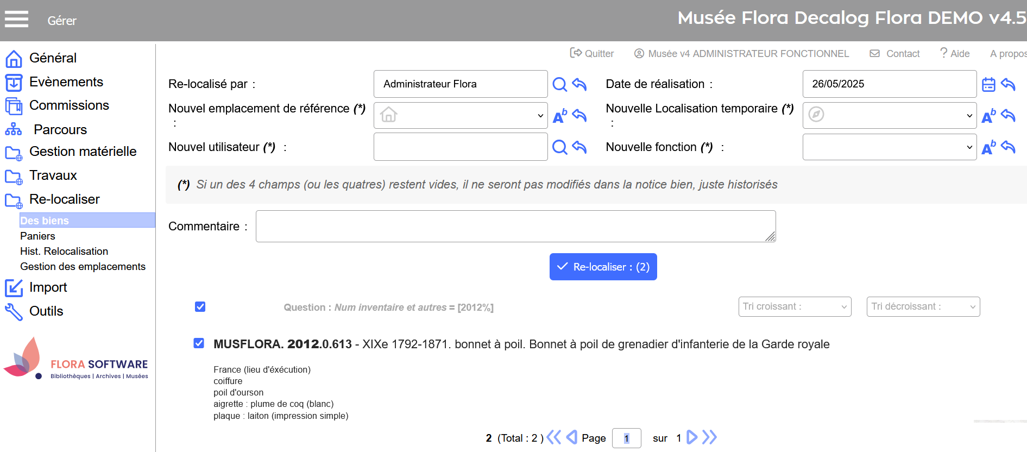Click the Ab icon beside Nouvelle fonction
Screen dimensions: 1027x452
pos(988,147)
